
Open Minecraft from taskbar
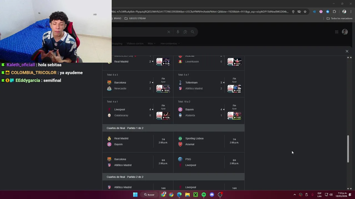(196, 195)
